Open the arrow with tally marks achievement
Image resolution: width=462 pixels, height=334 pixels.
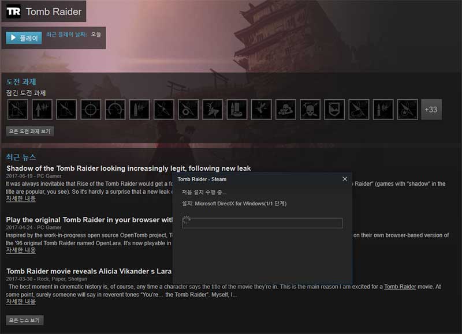click(x=42, y=110)
